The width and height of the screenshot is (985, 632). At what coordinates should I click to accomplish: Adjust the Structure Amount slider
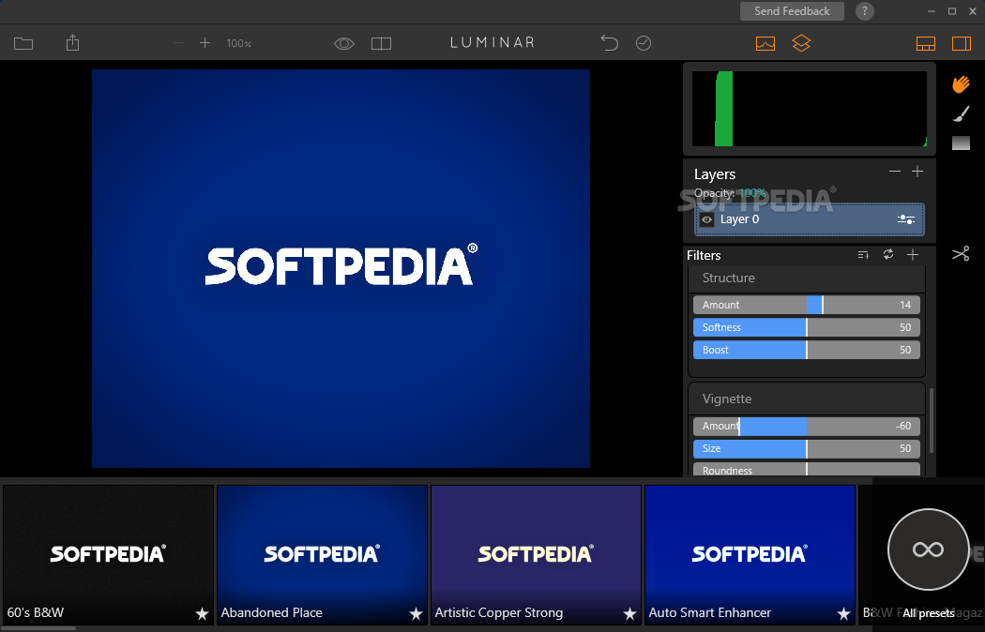pos(807,305)
